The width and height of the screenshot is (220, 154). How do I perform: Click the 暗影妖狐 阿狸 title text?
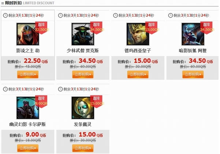193,51
